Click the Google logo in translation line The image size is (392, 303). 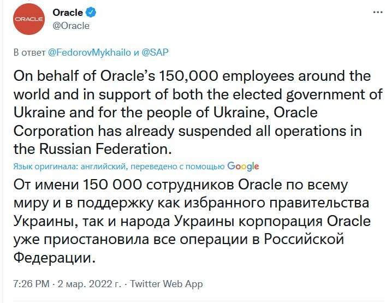click(243, 166)
